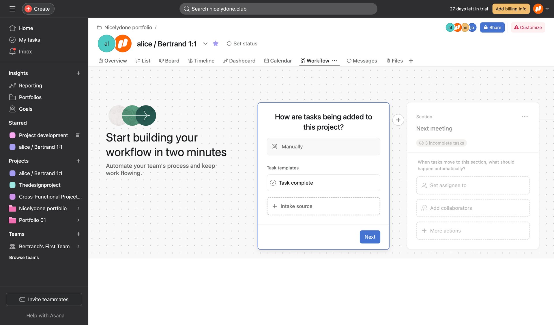Click the Set status circle
554x325 pixels.
(x=229, y=43)
